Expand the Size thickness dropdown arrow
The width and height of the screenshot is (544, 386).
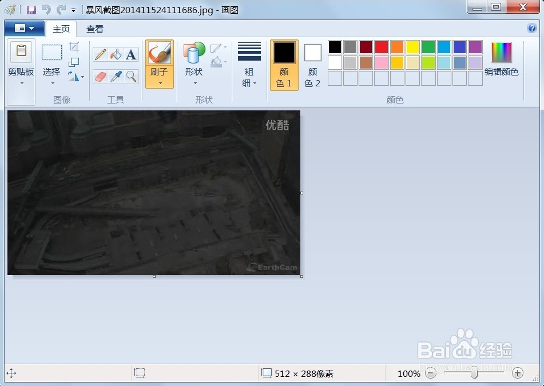pyautogui.click(x=255, y=83)
